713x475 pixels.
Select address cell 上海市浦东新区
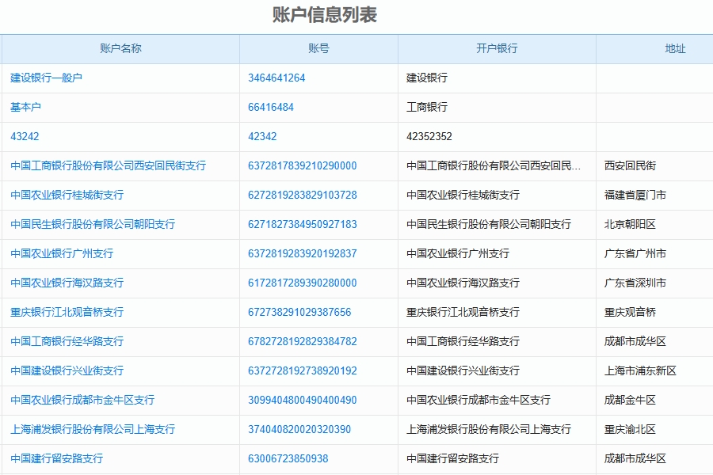pyautogui.click(x=640, y=371)
